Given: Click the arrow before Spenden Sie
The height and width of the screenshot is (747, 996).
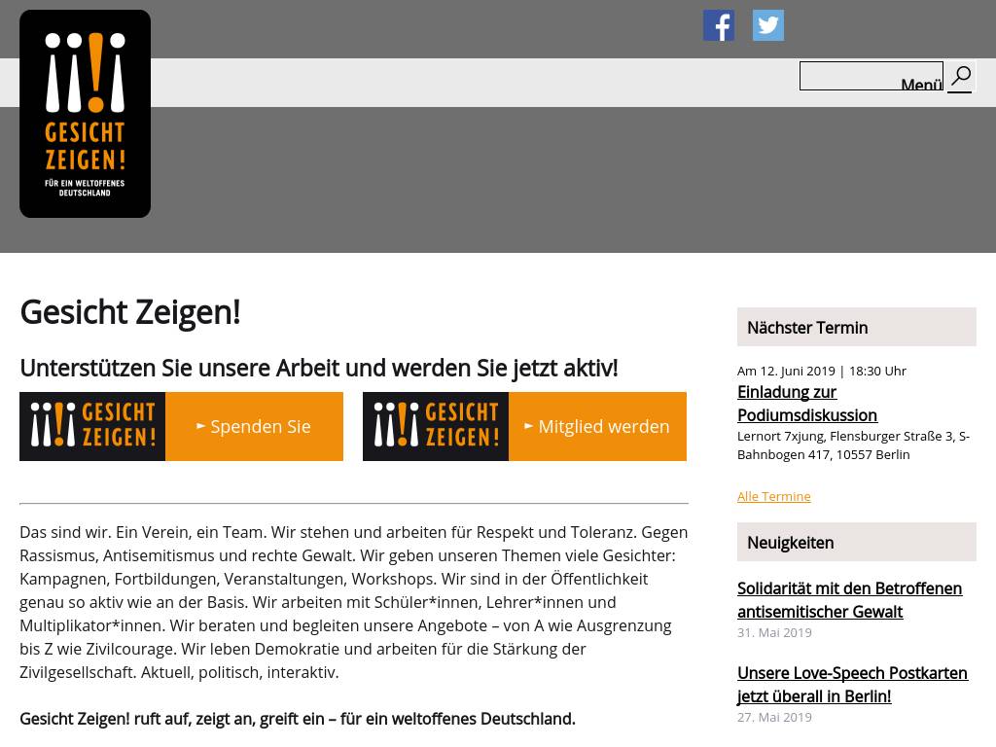Looking at the screenshot, I should [201, 426].
